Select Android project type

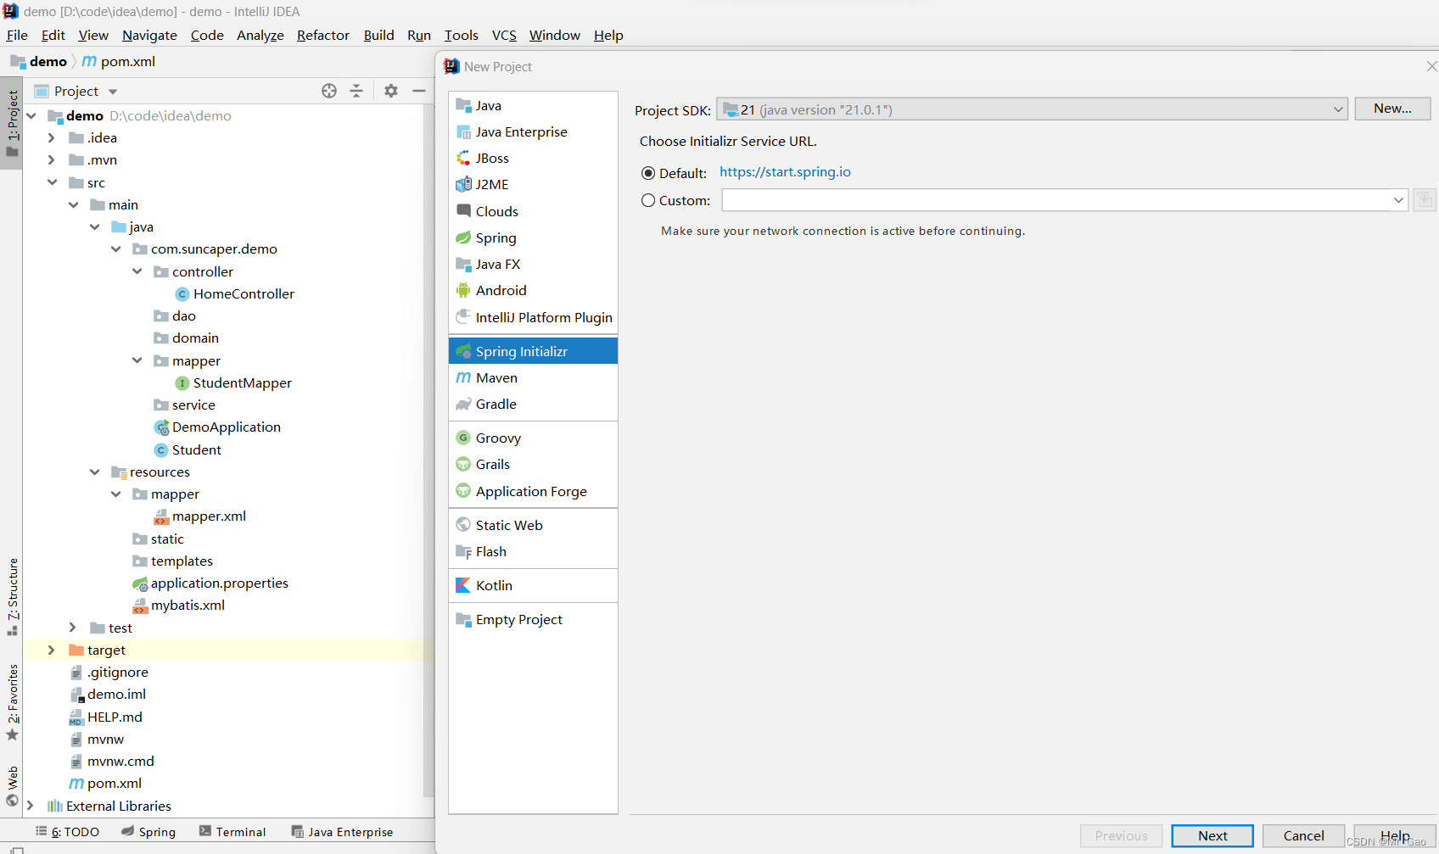tap(533, 290)
